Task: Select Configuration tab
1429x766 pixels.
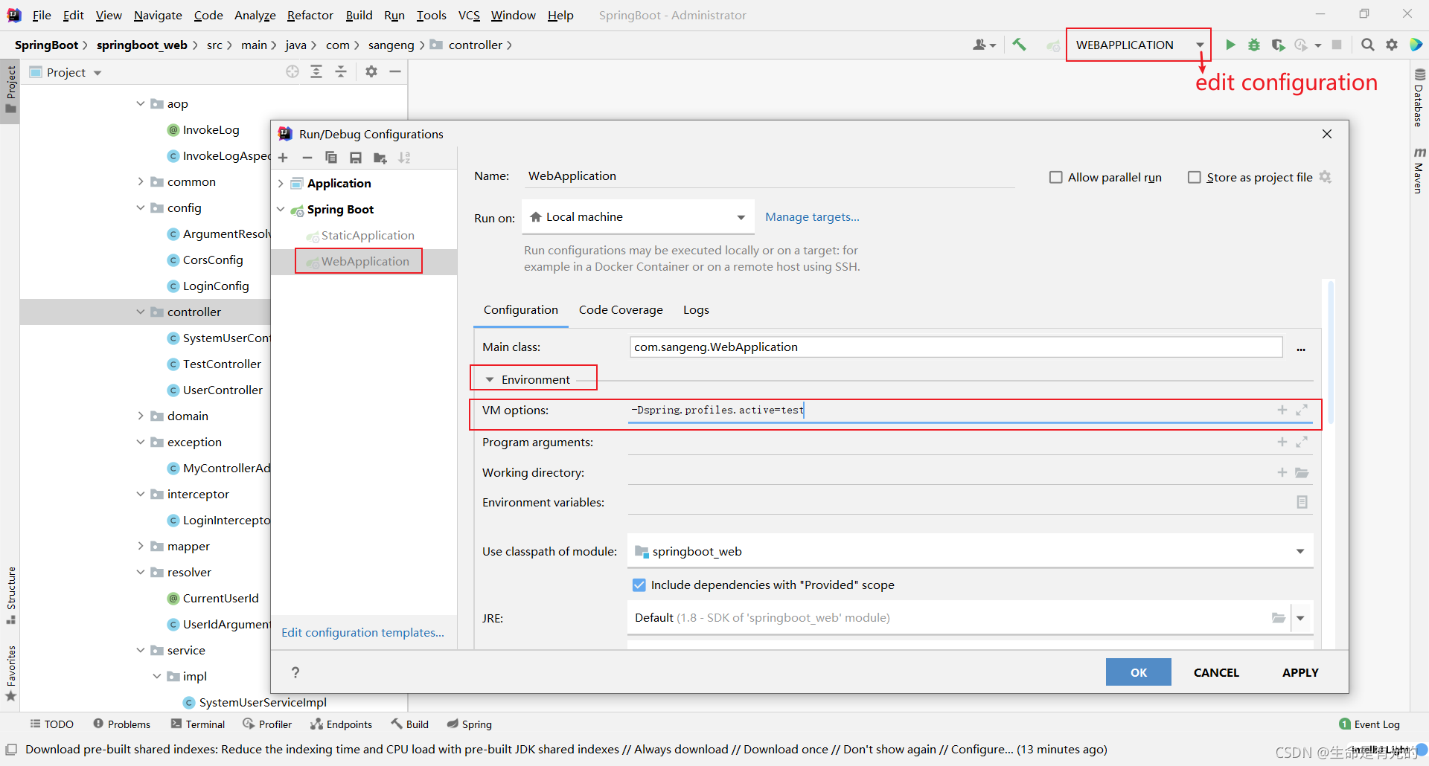Action: coord(521,310)
